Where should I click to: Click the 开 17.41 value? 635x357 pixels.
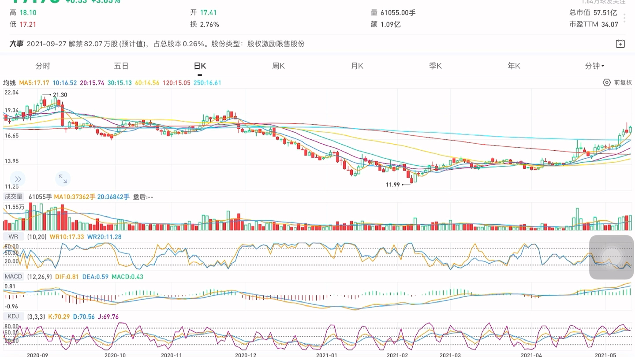[x=203, y=13]
